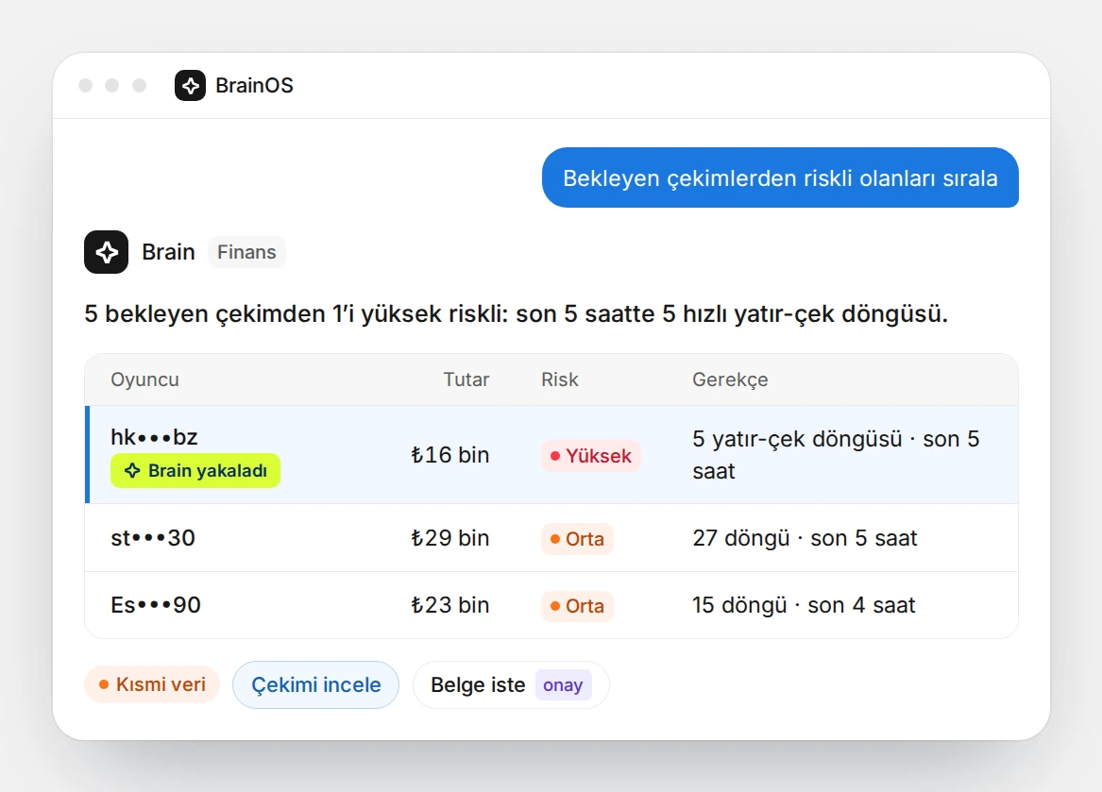Click the BrainOS logo icon in title bar
Image resolution: width=1102 pixels, height=792 pixels.
190,86
